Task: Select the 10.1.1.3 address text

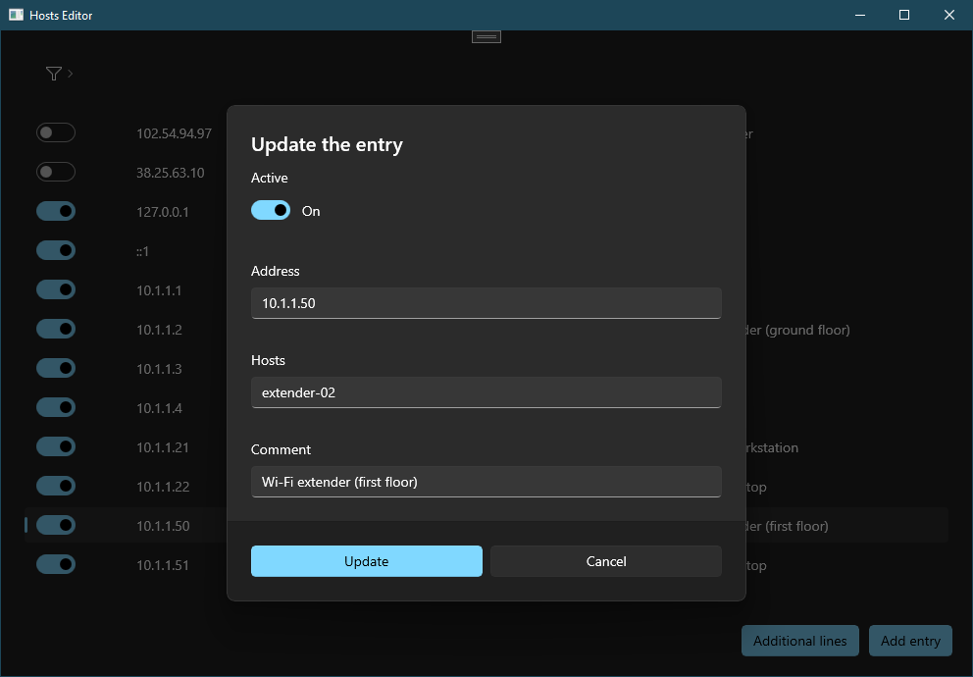Action: coord(160,369)
